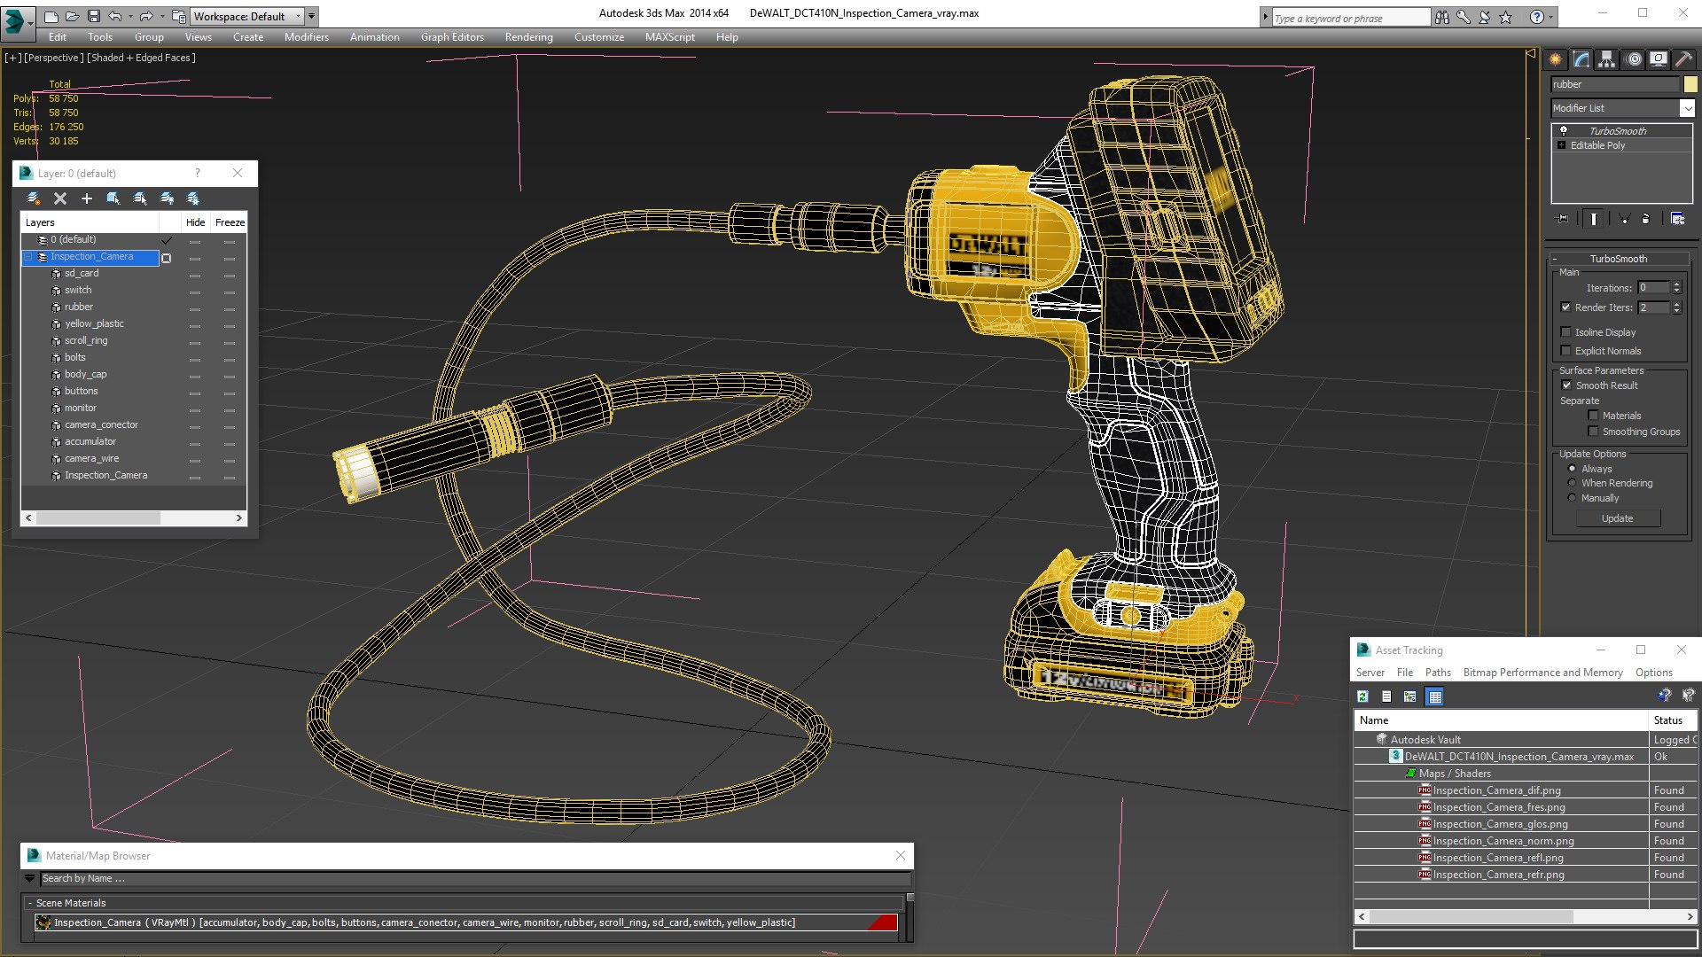The image size is (1702, 957).
Task: Enable the Explicit Normals checkbox
Action: point(1565,351)
